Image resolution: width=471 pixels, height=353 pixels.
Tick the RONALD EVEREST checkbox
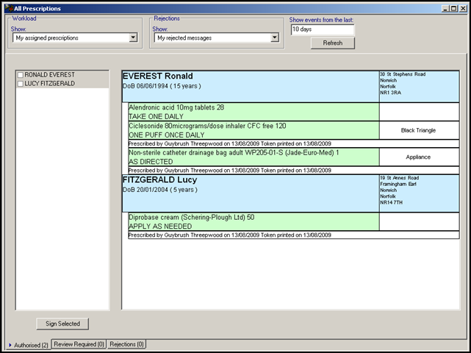21,75
